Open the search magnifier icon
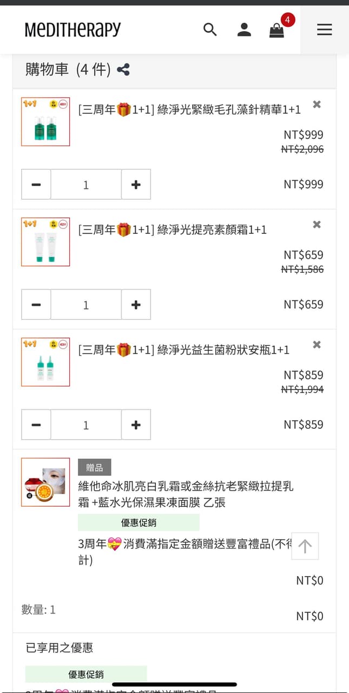 [210, 29]
